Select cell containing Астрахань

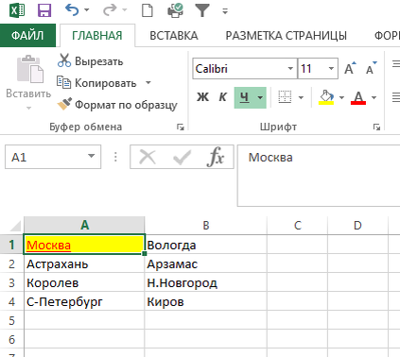[x=84, y=263]
